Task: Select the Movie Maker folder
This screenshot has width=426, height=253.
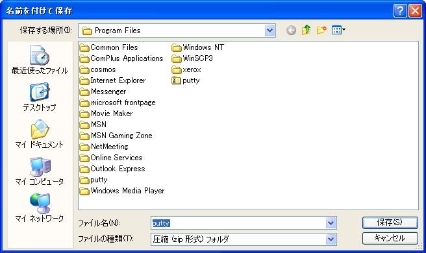Action: [106, 114]
